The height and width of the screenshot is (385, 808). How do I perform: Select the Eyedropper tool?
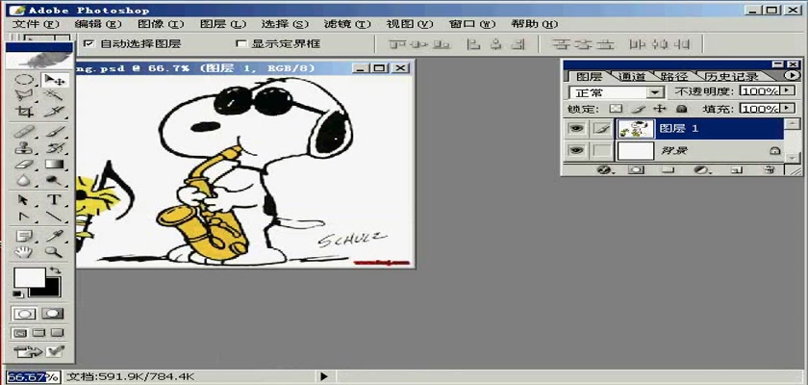click(55, 236)
